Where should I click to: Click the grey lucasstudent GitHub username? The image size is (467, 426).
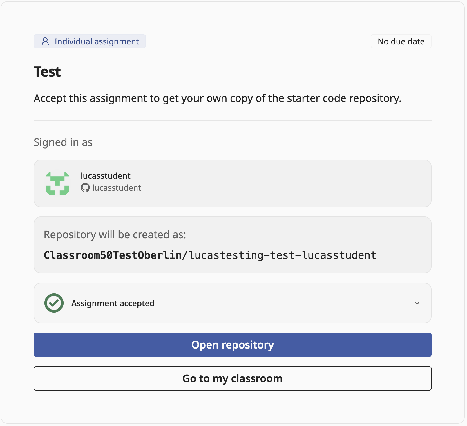[117, 188]
